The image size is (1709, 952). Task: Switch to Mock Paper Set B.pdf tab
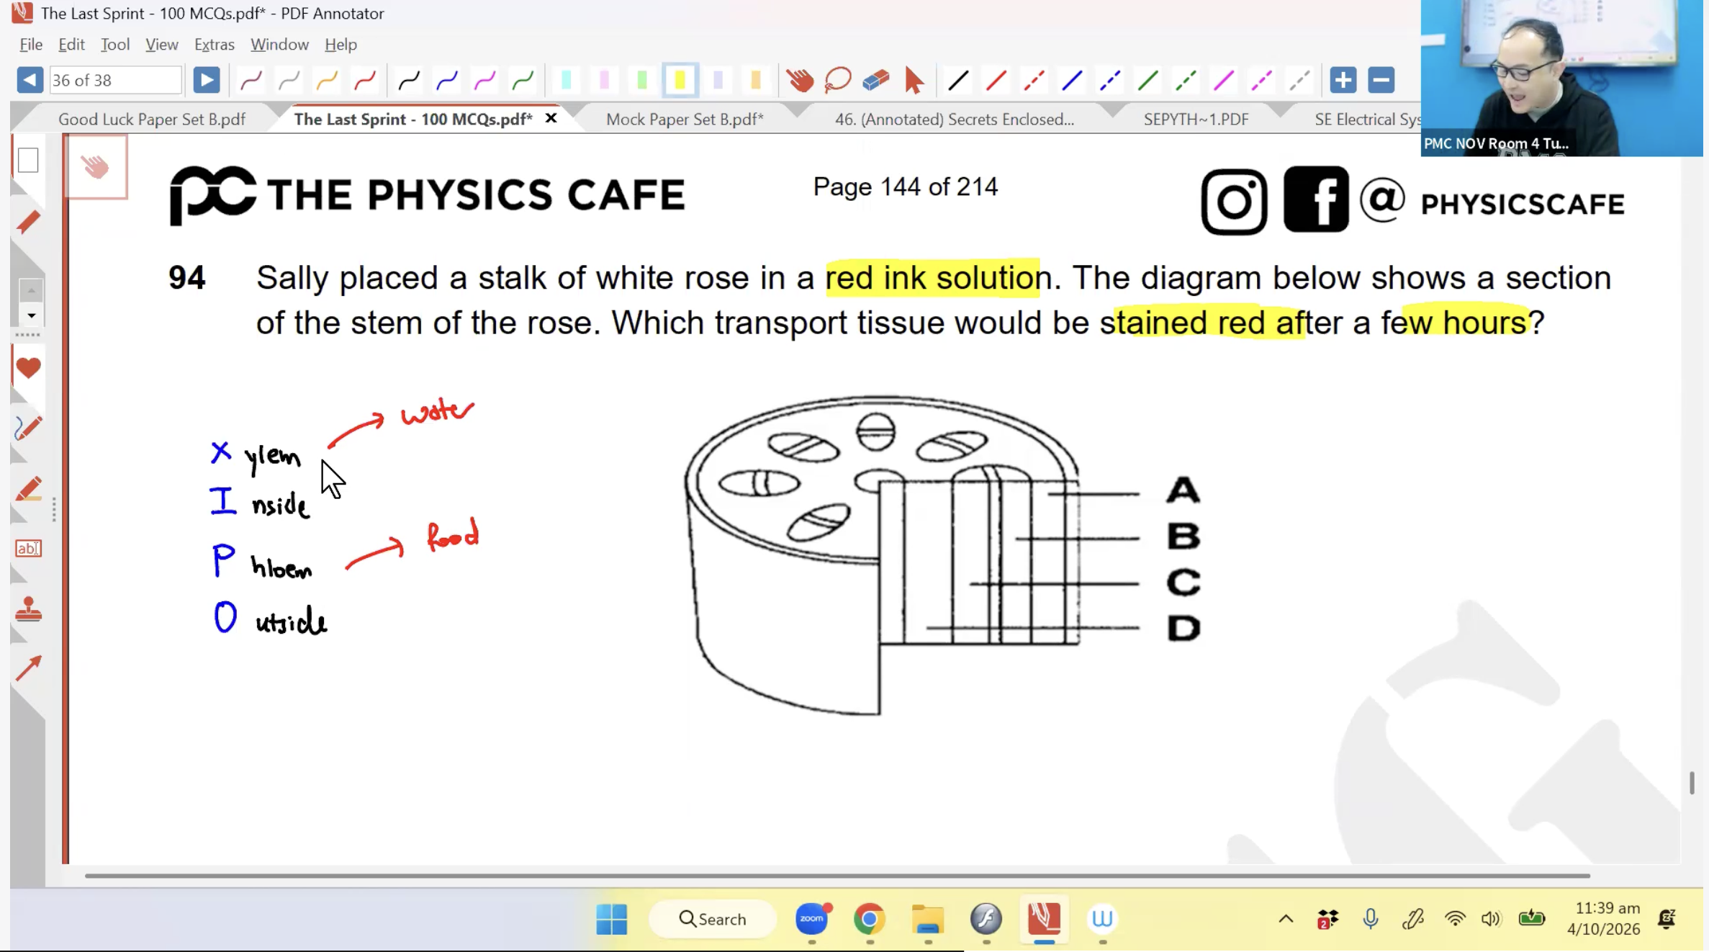tap(685, 120)
